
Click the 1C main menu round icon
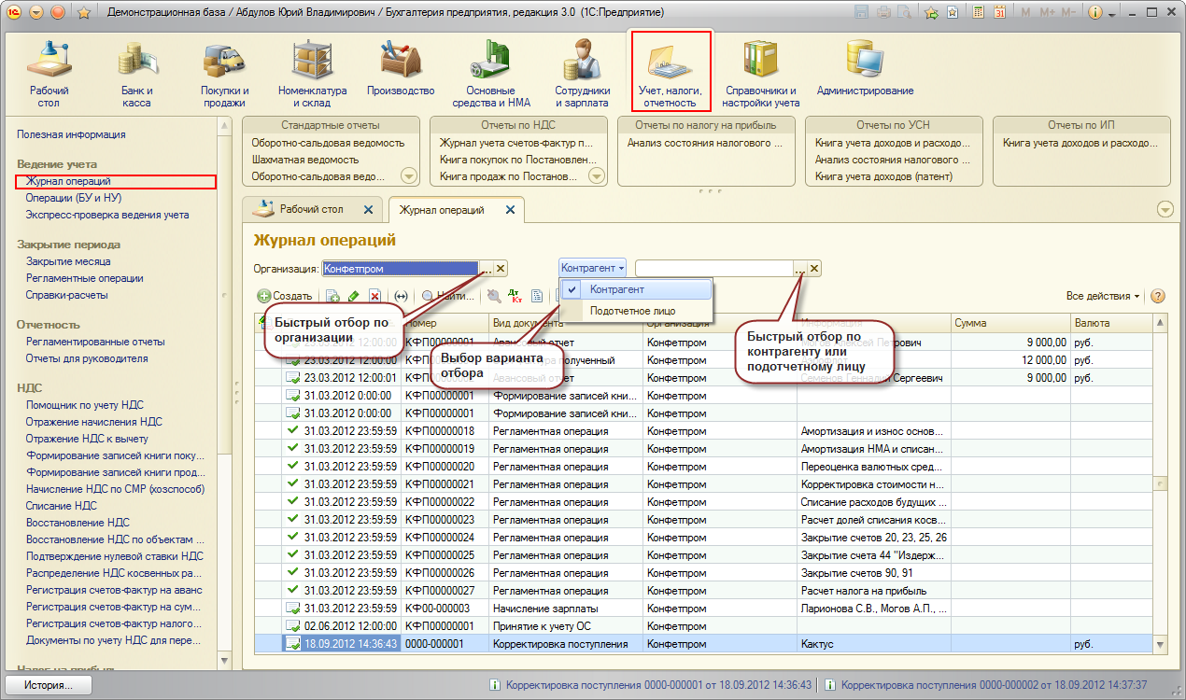[13, 13]
